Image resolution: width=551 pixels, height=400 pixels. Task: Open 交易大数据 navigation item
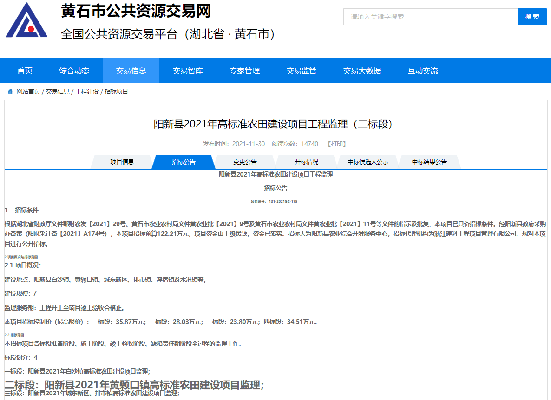[362, 71]
